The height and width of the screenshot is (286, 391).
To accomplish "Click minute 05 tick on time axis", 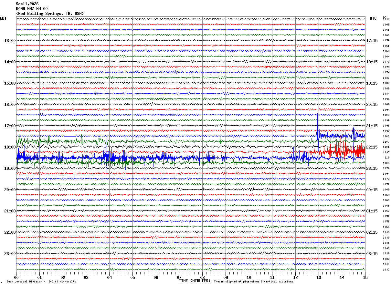I will pyautogui.click(x=132, y=277).
